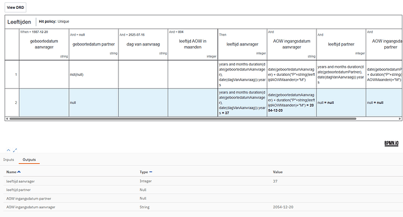Click rule 1 AOW ingangsdatum aanvrager expression cell
The image size is (403, 217).
click(x=291, y=75)
